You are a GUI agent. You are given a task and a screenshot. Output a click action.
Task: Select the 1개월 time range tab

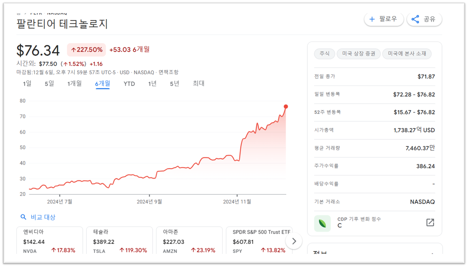[x=74, y=84]
